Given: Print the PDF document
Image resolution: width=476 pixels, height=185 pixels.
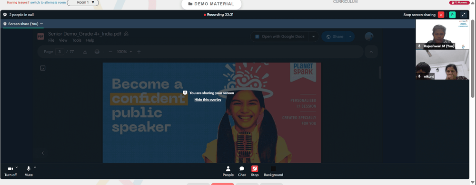Looking at the screenshot, I should coord(97,52).
